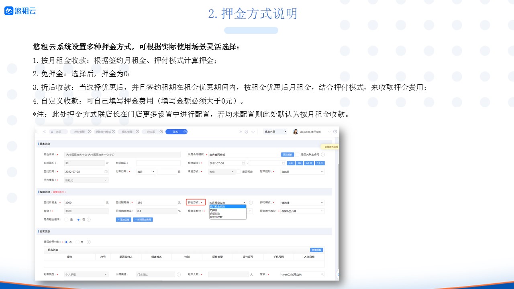Open the 租客类型 个人承租 dropdown
This screenshot has height=289, width=514.
click(86, 275)
